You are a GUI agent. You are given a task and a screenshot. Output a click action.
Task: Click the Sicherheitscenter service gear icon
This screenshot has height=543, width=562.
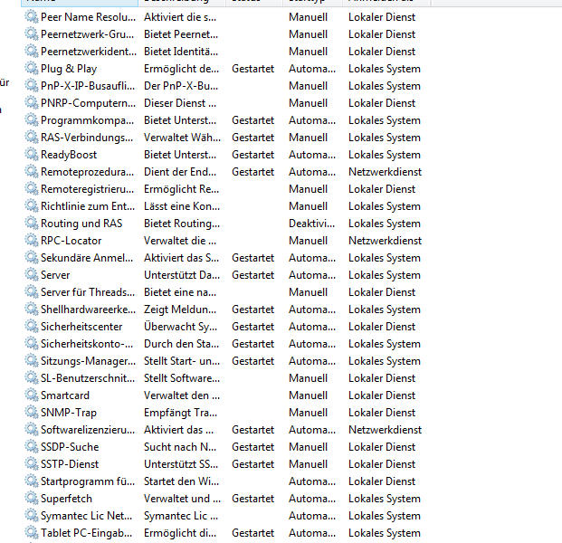point(32,327)
